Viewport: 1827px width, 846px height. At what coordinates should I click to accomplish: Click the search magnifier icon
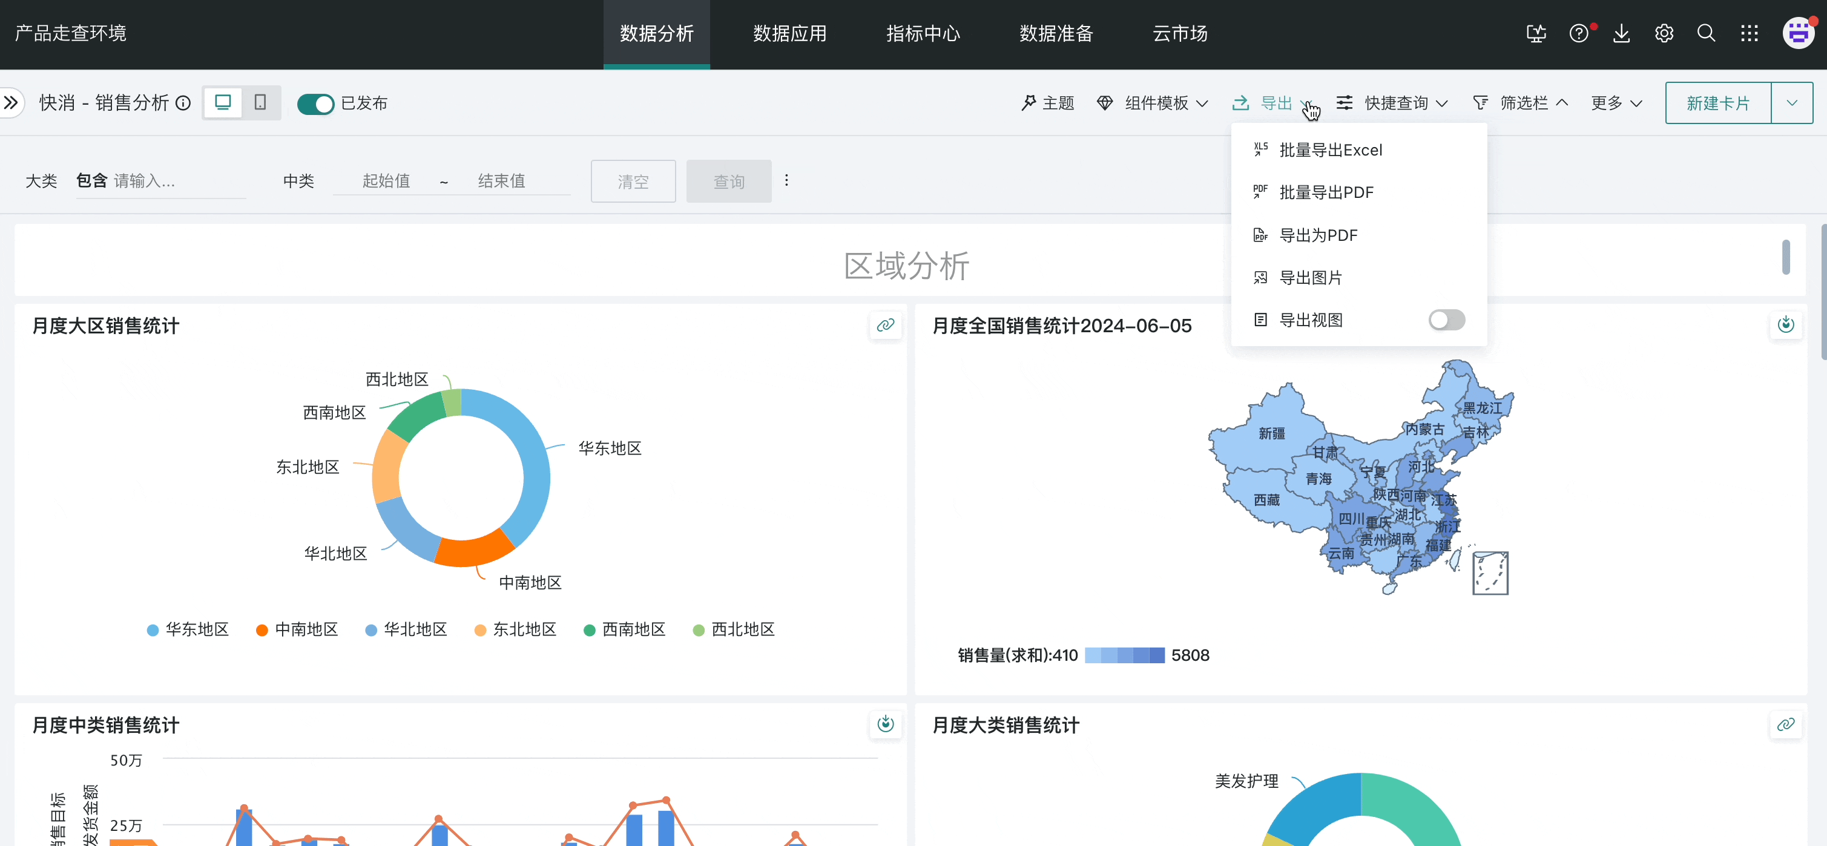click(1707, 33)
